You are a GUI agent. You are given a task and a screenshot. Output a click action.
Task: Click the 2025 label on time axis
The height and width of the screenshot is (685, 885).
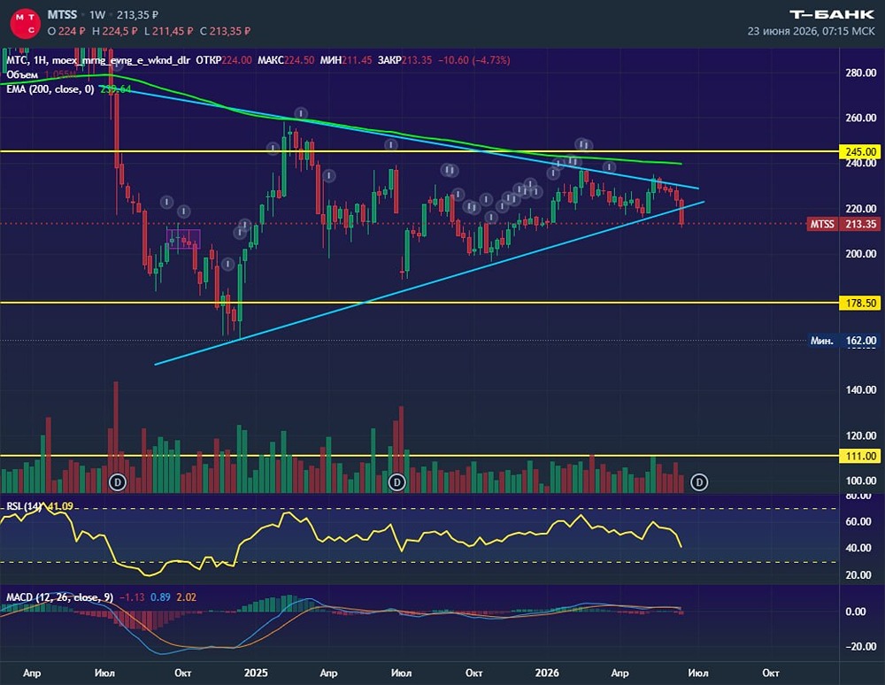click(x=256, y=673)
